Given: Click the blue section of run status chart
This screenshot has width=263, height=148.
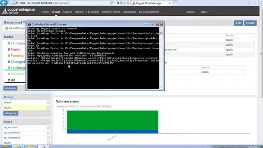Looking at the screenshot, I should (x=113, y=132).
